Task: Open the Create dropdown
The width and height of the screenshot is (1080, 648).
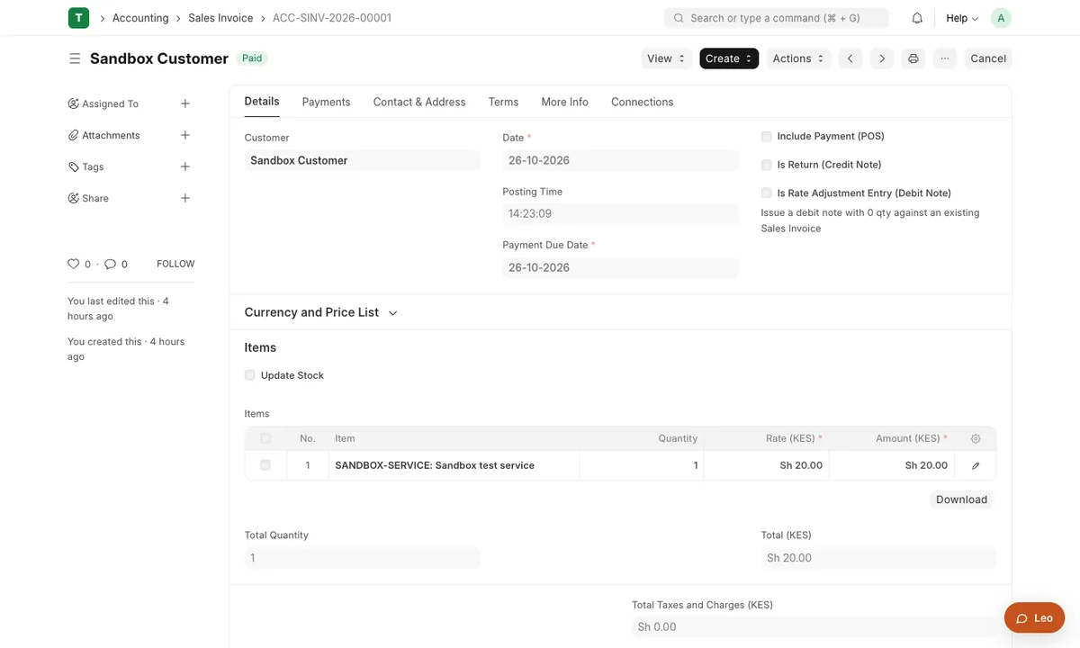Action: pos(729,58)
